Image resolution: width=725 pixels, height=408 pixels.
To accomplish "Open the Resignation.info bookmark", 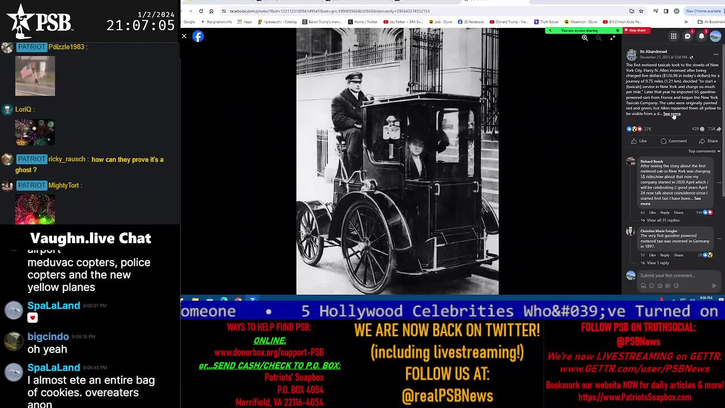I will (x=216, y=22).
